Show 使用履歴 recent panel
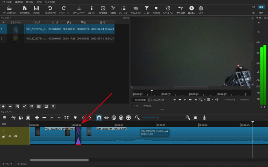Screen dimensions: 268x167 tap(103, 10)
